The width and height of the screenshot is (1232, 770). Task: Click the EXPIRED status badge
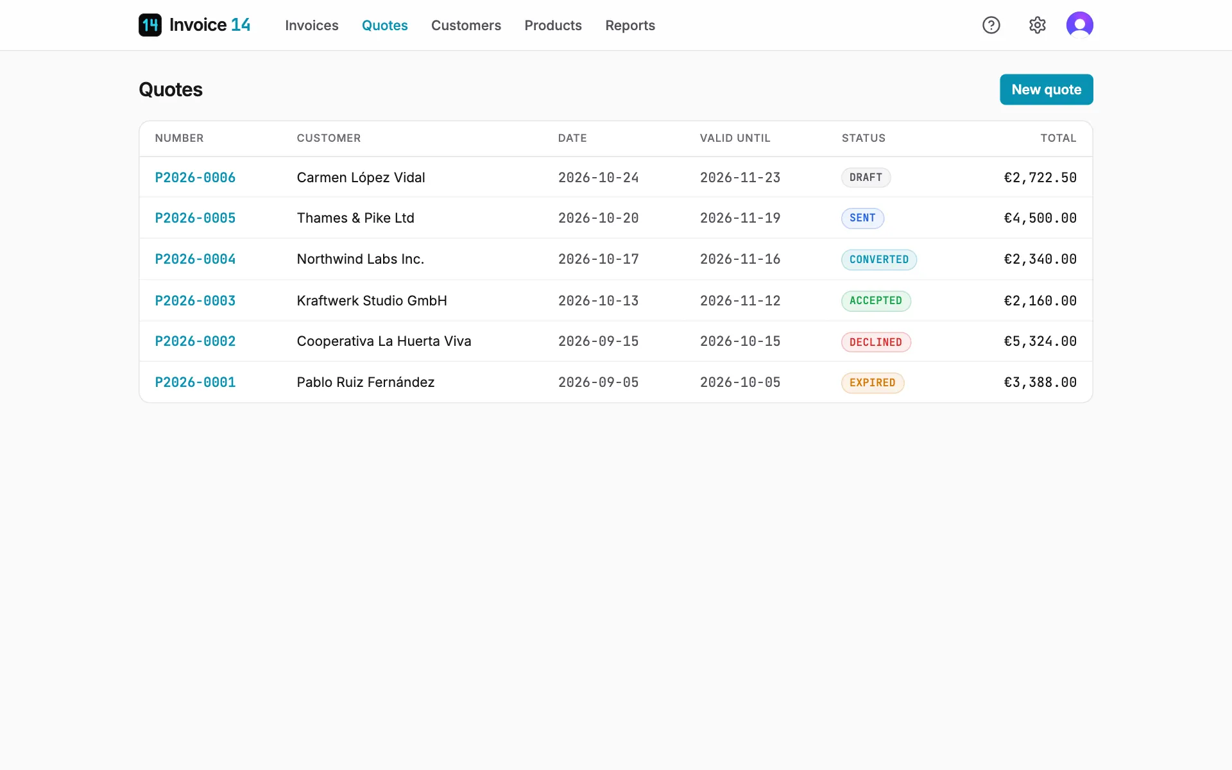pyautogui.click(x=873, y=382)
